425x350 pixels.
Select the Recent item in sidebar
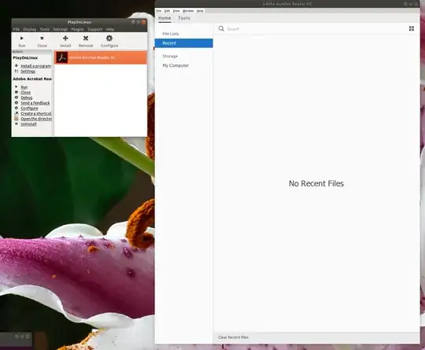183,43
